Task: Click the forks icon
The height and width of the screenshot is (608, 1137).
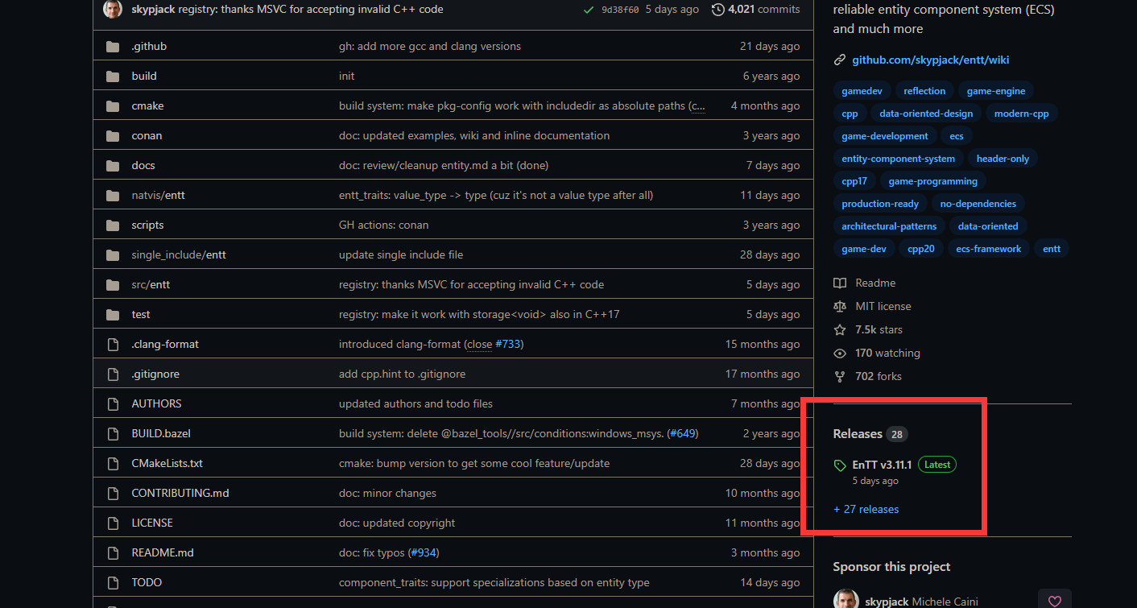Action: (840, 376)
